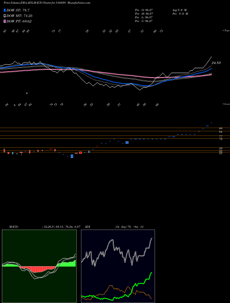
Task: Click the ADX chart heading
Action: pos(88,227)
